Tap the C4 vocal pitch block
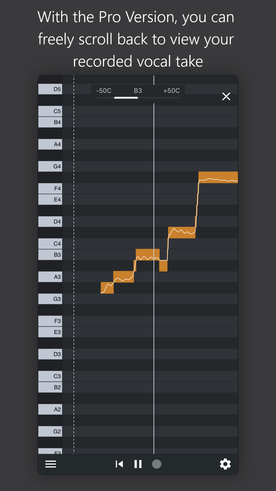 (x=181, y=232)
